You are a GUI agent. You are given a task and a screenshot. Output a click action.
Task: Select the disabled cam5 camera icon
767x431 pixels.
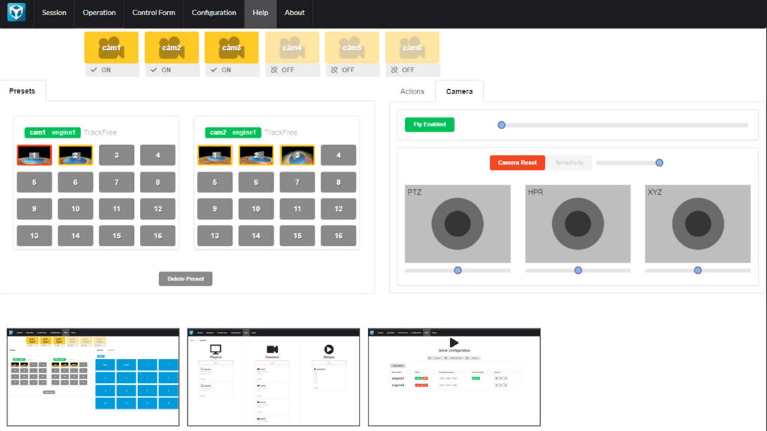(352, 47)
